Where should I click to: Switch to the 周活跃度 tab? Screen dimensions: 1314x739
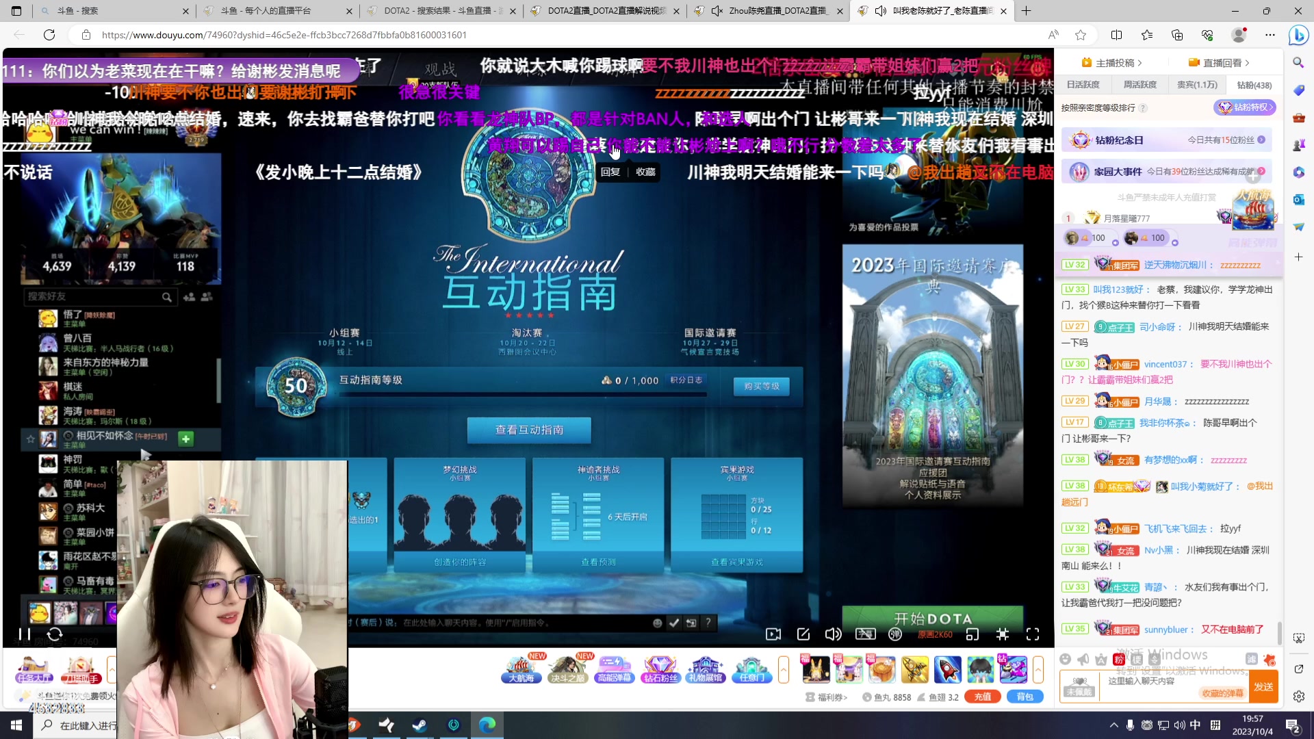1139,85
